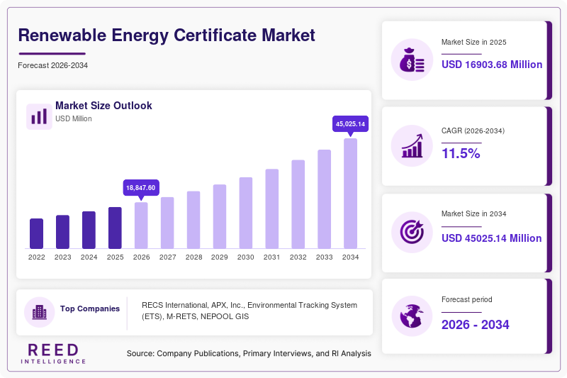Click the CAGR (2026-2034) label

[473, 130]
